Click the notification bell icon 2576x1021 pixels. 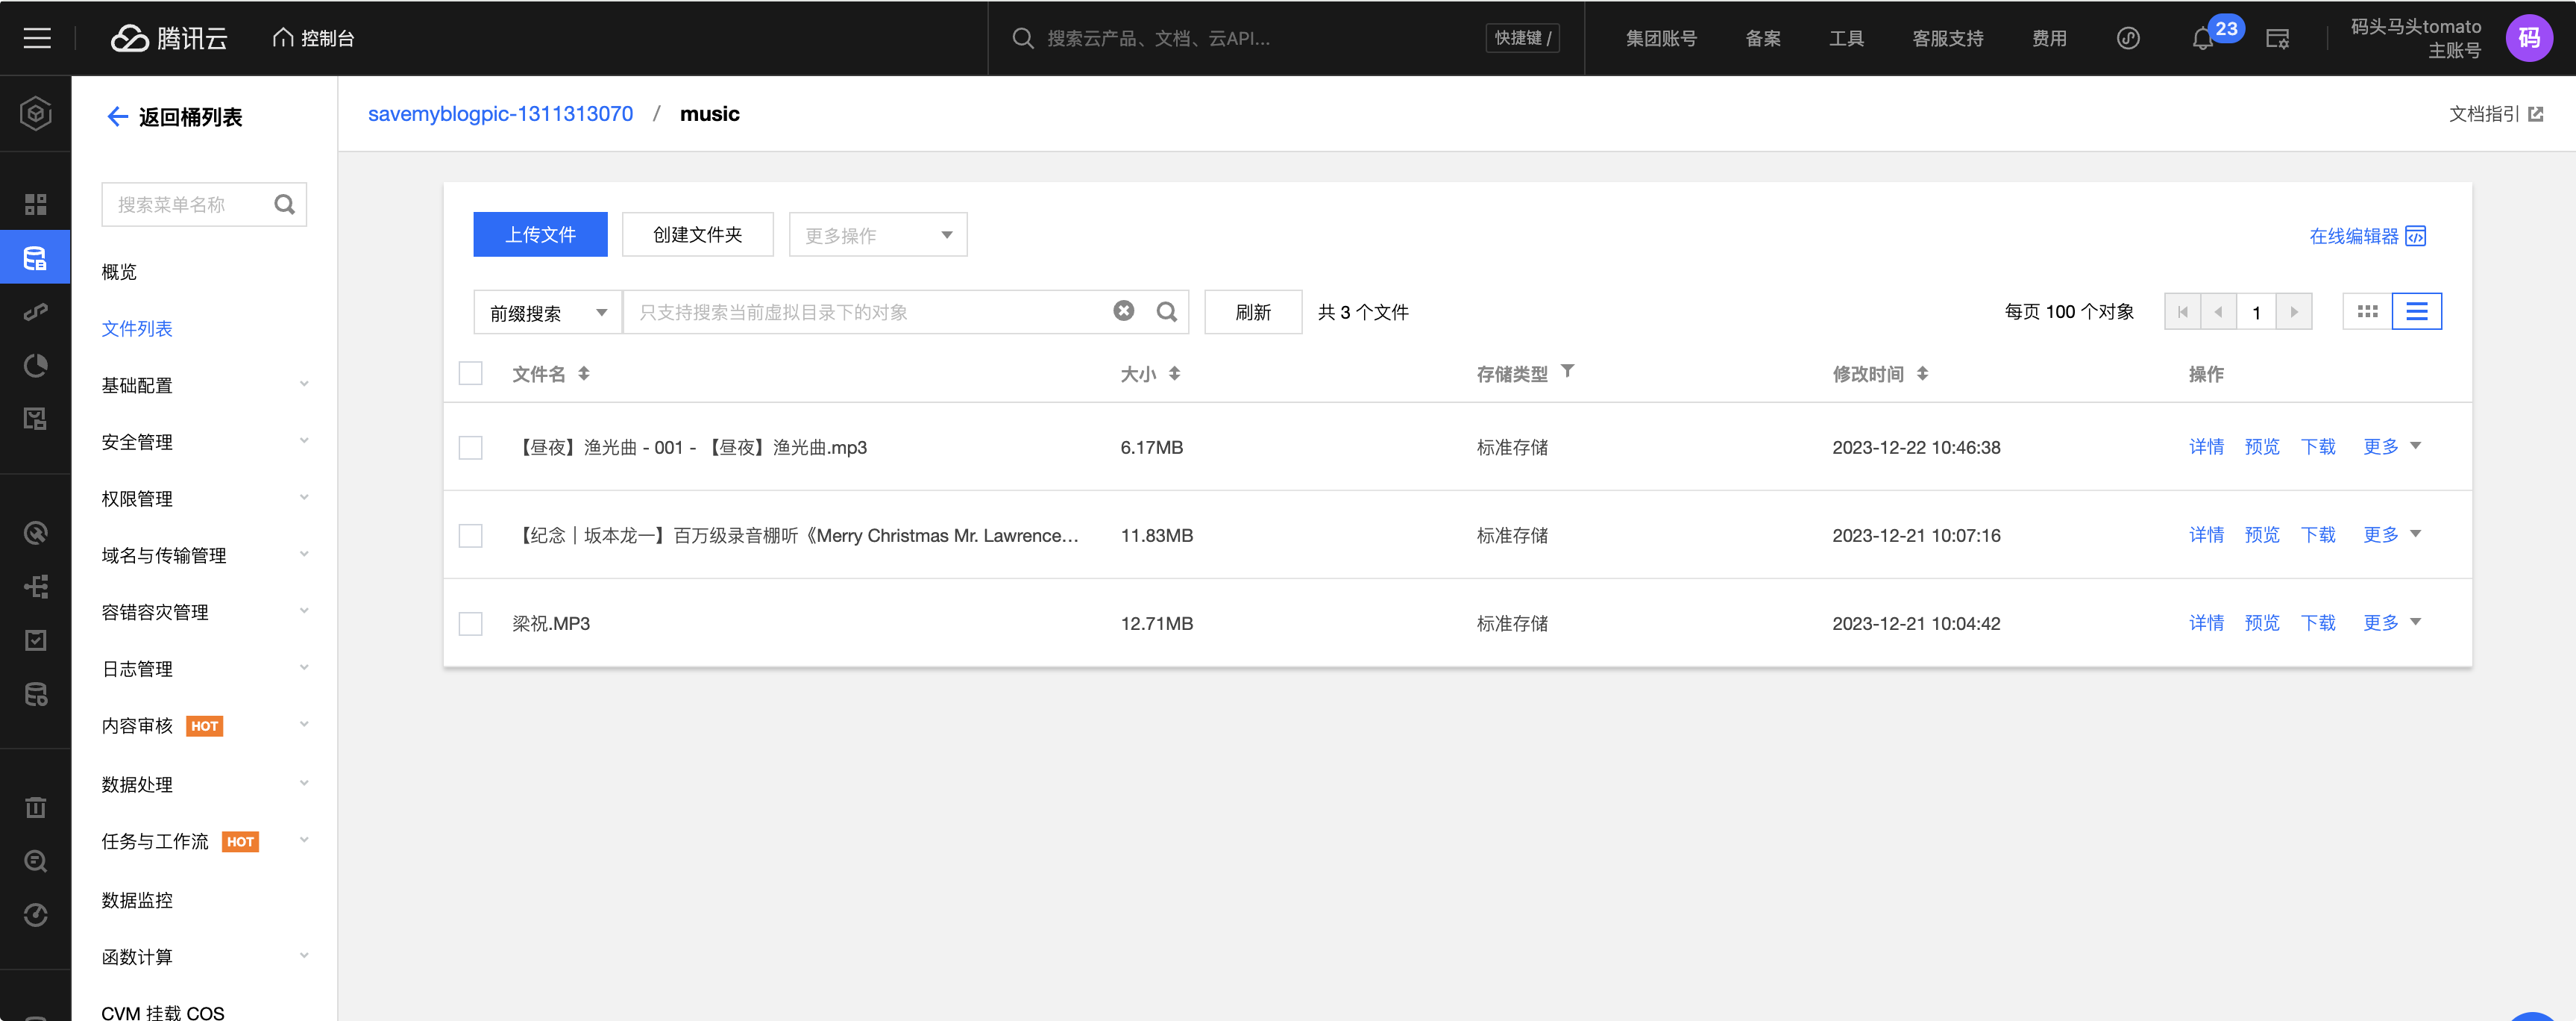pos(2202,39)
